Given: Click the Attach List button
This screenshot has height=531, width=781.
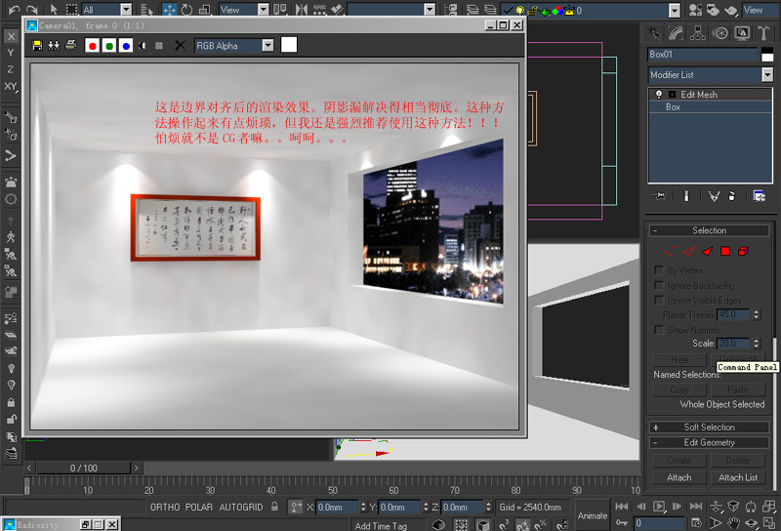Looking at the screenshot, I should (738, 477).
